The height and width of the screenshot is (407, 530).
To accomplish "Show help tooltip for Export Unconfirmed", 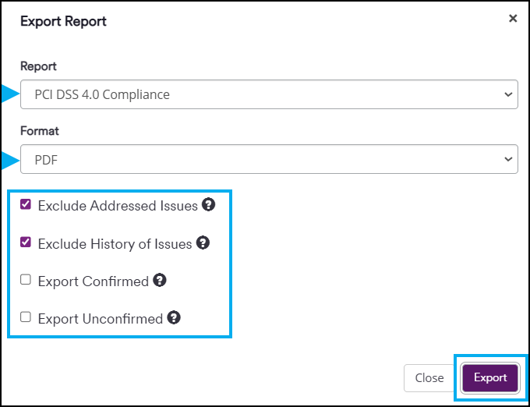I will point(174,318).
